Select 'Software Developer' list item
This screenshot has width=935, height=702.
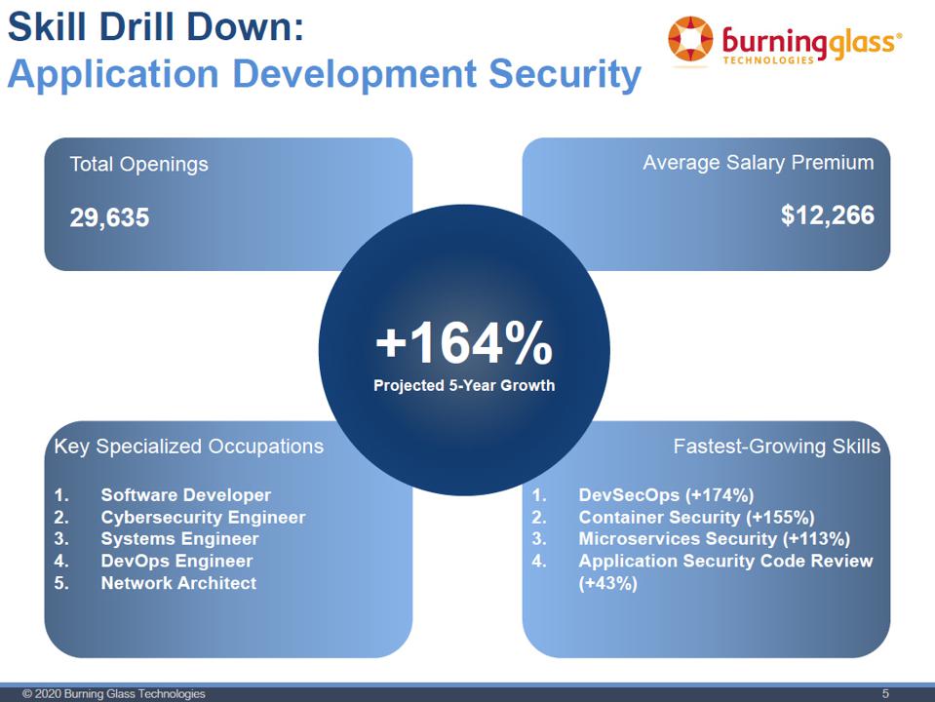pyautogui.click(x=185, y=495)
